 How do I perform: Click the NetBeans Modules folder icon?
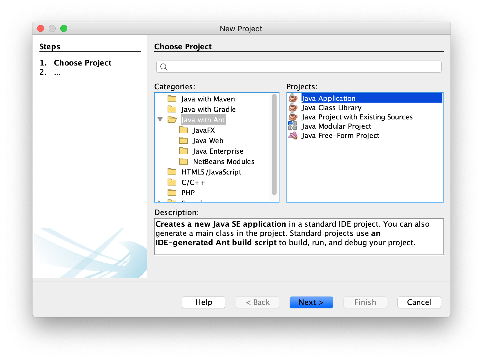coord(184,161)
